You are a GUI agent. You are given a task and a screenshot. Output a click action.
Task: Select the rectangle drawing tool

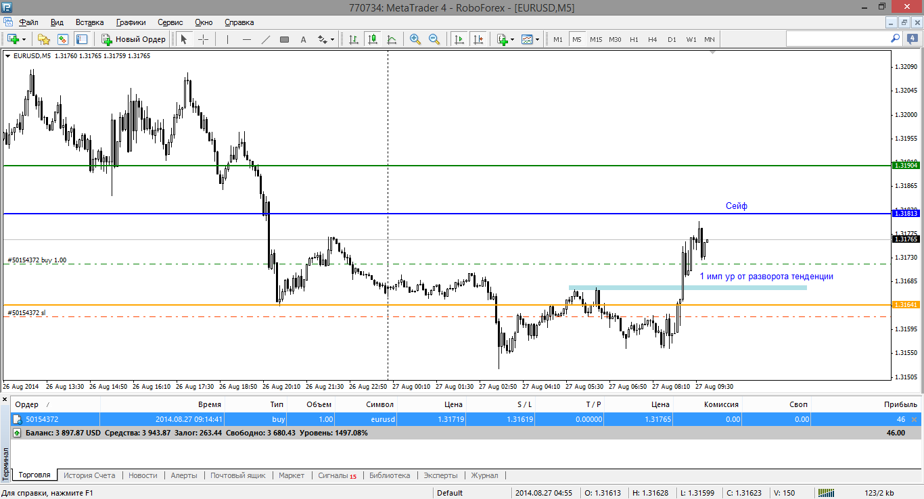click(x=284, y=39)
